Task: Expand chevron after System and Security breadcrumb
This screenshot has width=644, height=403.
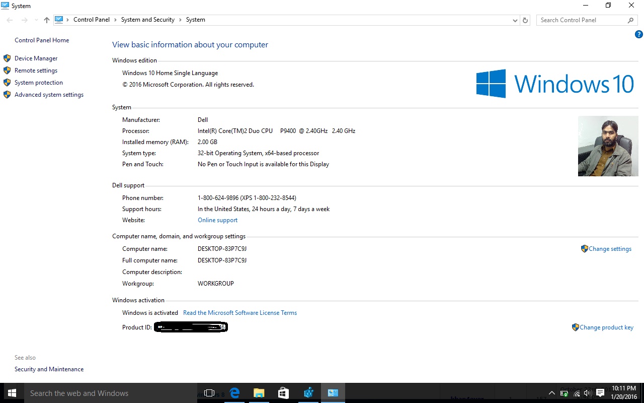Action: [x=181, y=20]
